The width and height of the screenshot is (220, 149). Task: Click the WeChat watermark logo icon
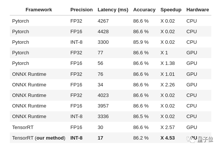click(191, 139)
